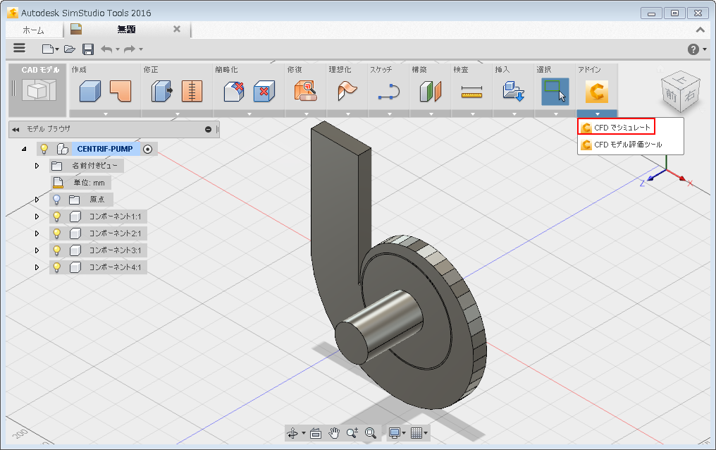Screen dimensions: 716x450
Task: Activate the window selection tool in 選択
Action: pyautogui.click(x=555, y=92)
